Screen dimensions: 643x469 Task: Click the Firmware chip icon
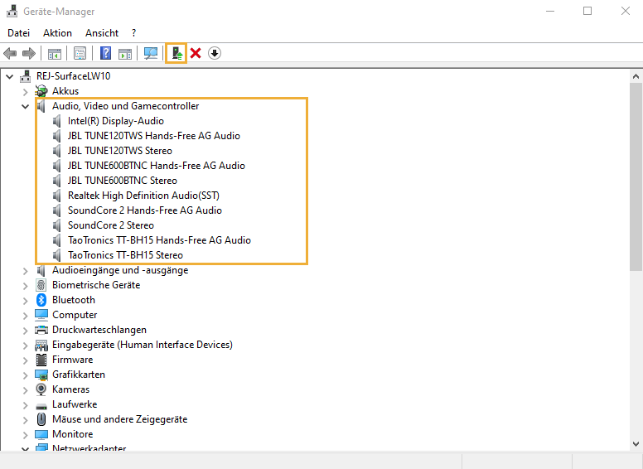(41, 360)
